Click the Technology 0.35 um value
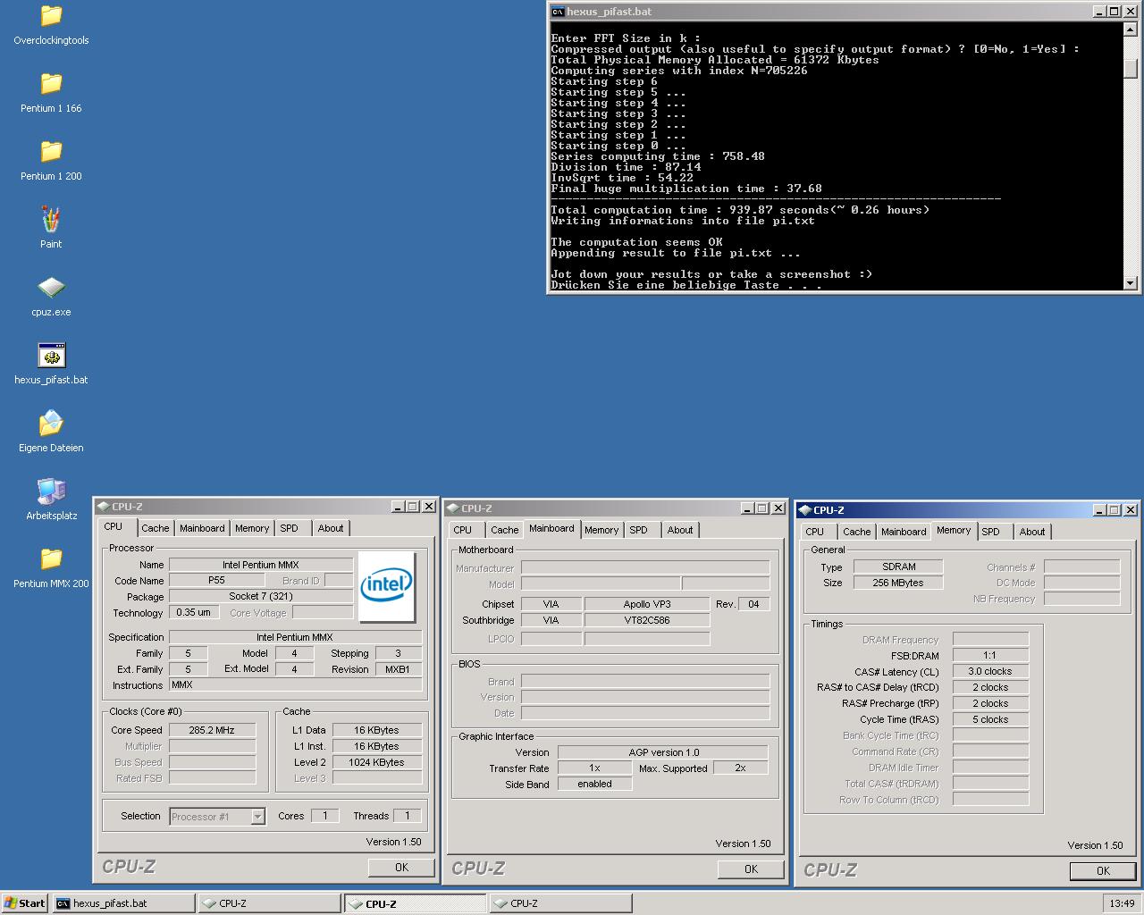This screenshot has width=1144, height=915. tap(194, 612)
